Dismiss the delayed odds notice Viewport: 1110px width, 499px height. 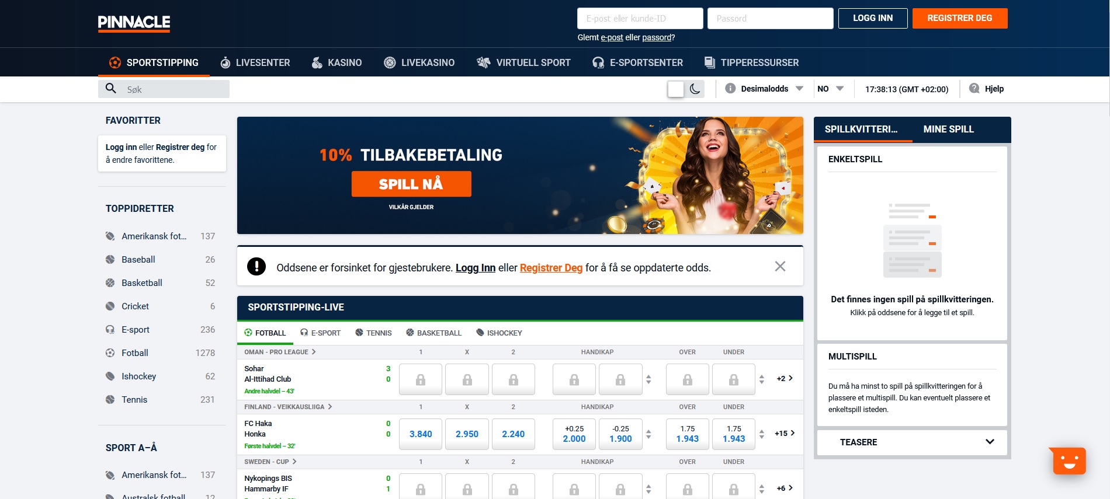tap(780, 267)
